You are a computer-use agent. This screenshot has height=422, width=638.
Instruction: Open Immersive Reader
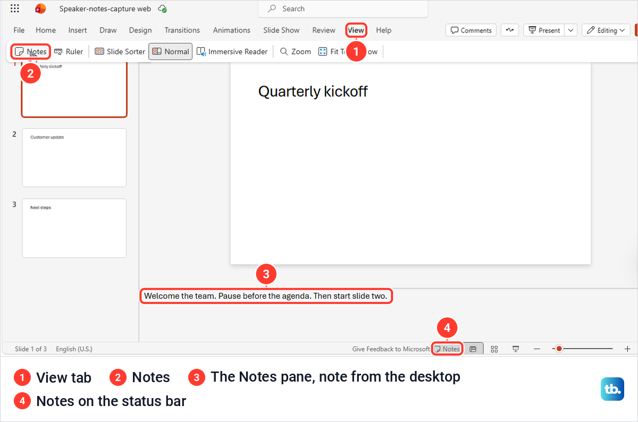pyautogui.click(x=232, y=52)
